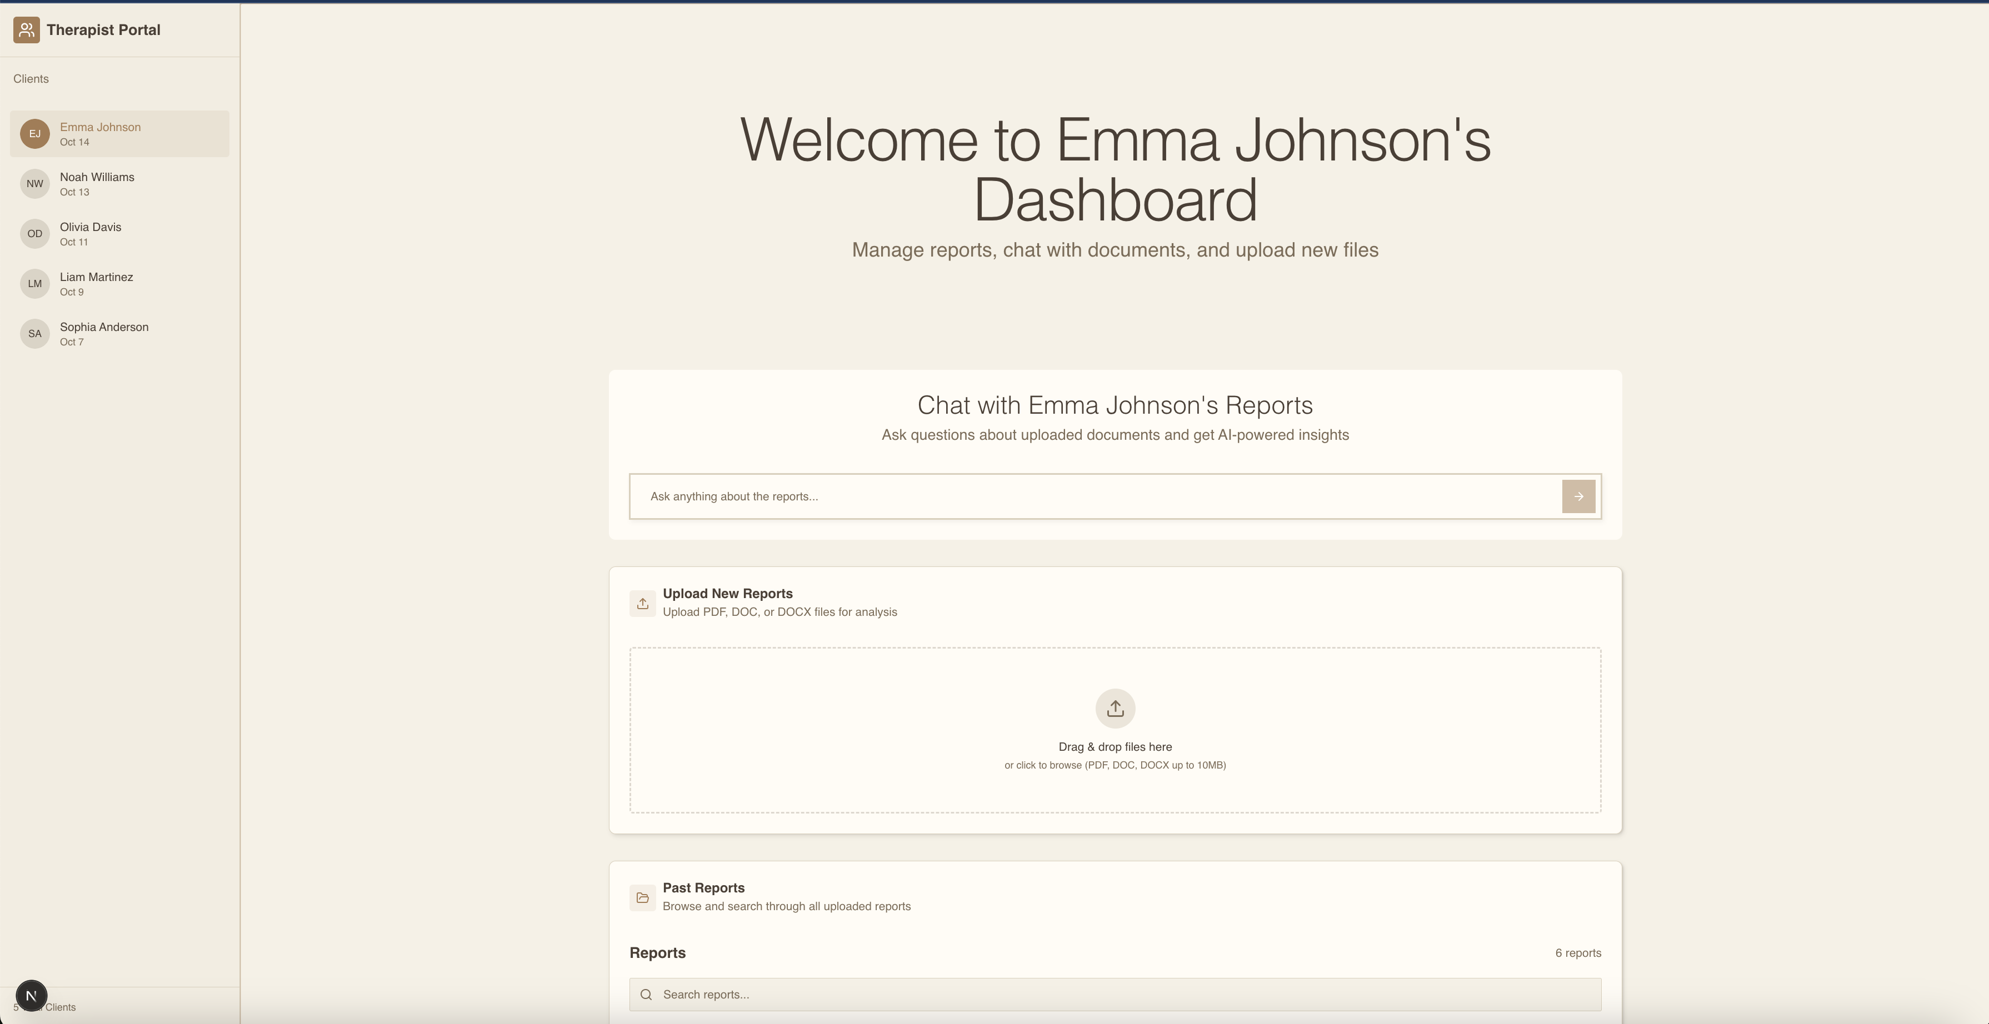Click Noah Williams' NW avatar
The image size is (1989, 1024).
(x=35, y=184)
